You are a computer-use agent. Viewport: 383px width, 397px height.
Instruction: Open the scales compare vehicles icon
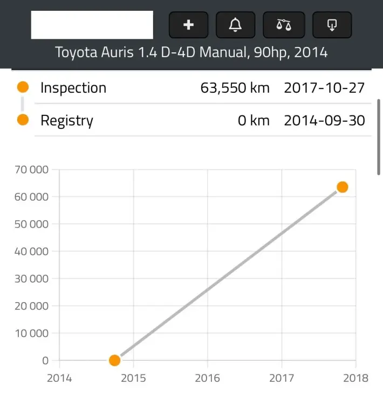tap(284, 25)
